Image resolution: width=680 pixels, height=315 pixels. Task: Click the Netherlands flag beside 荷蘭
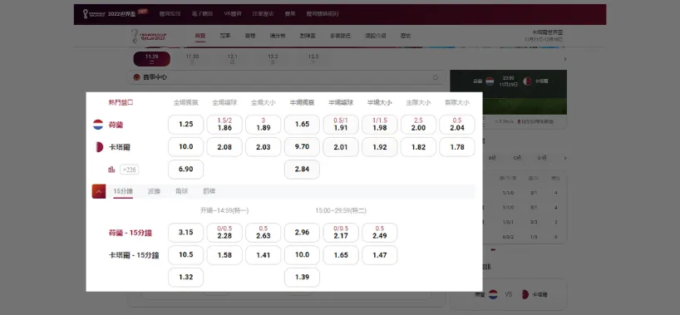click(98, 125)
